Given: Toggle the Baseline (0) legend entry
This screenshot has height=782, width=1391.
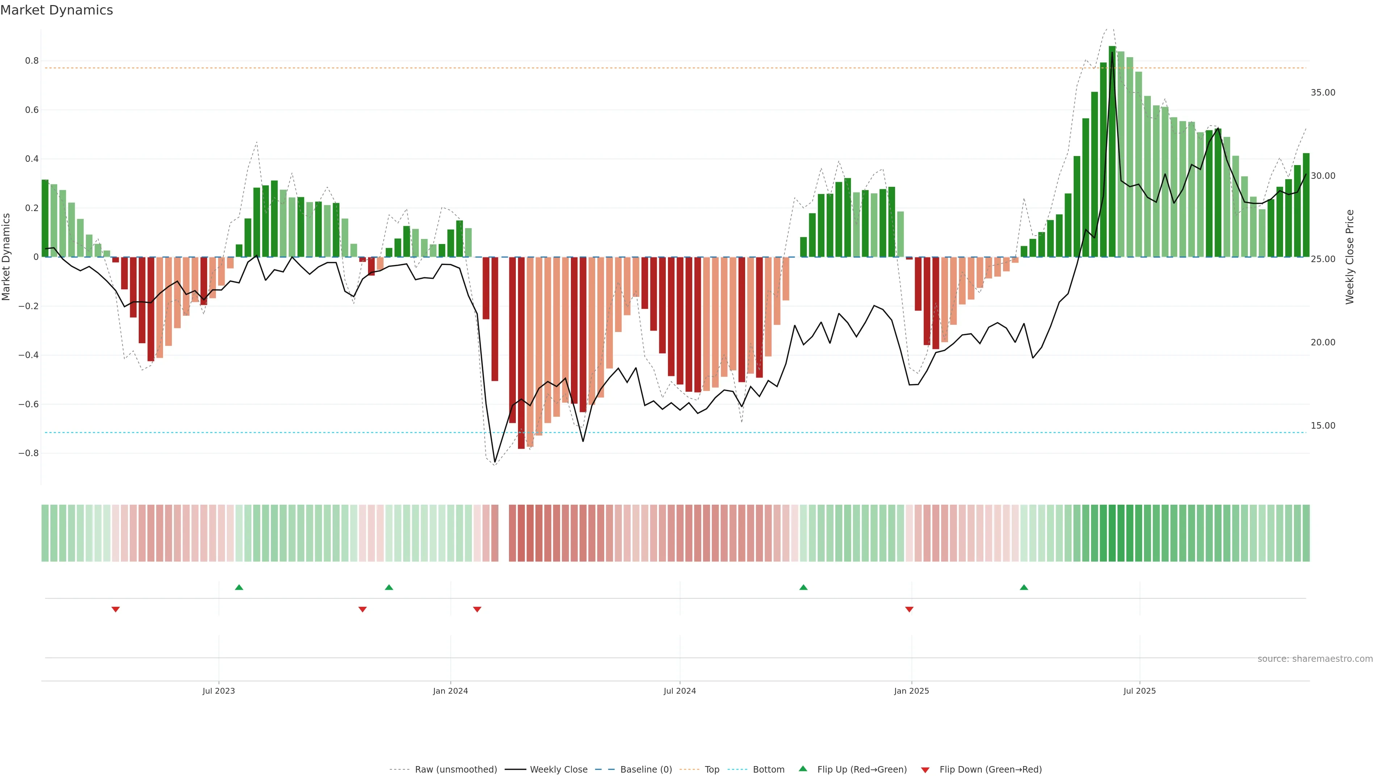Looking at the screenshot, I should coord(646,770).
